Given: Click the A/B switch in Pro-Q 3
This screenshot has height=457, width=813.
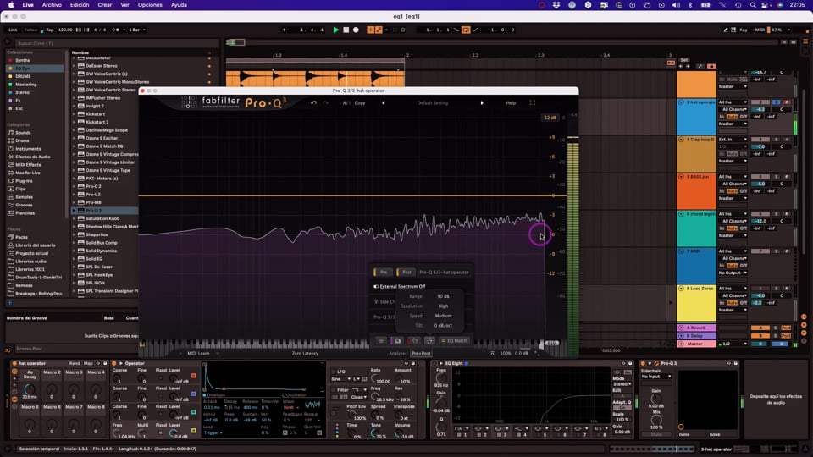Looking at the screenshot, I should pos(346,102).
